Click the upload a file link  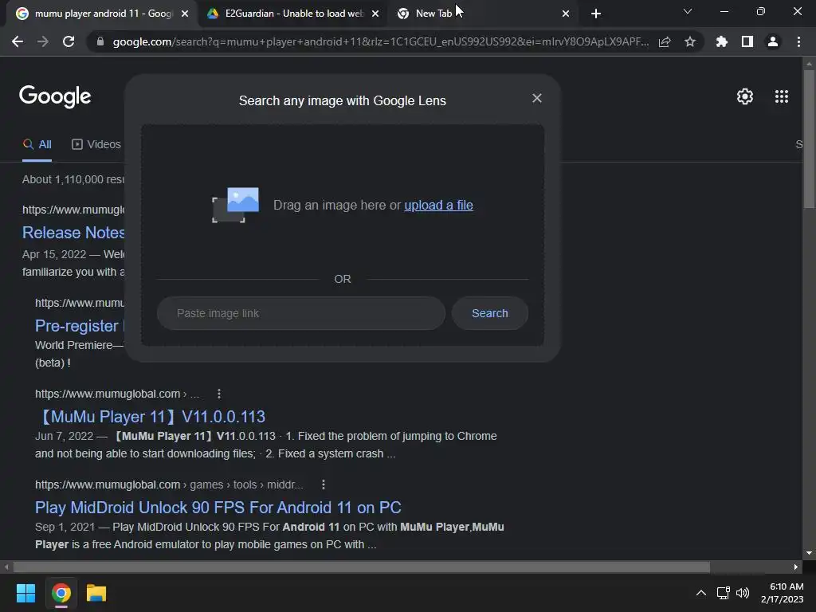tap(439, 205)
